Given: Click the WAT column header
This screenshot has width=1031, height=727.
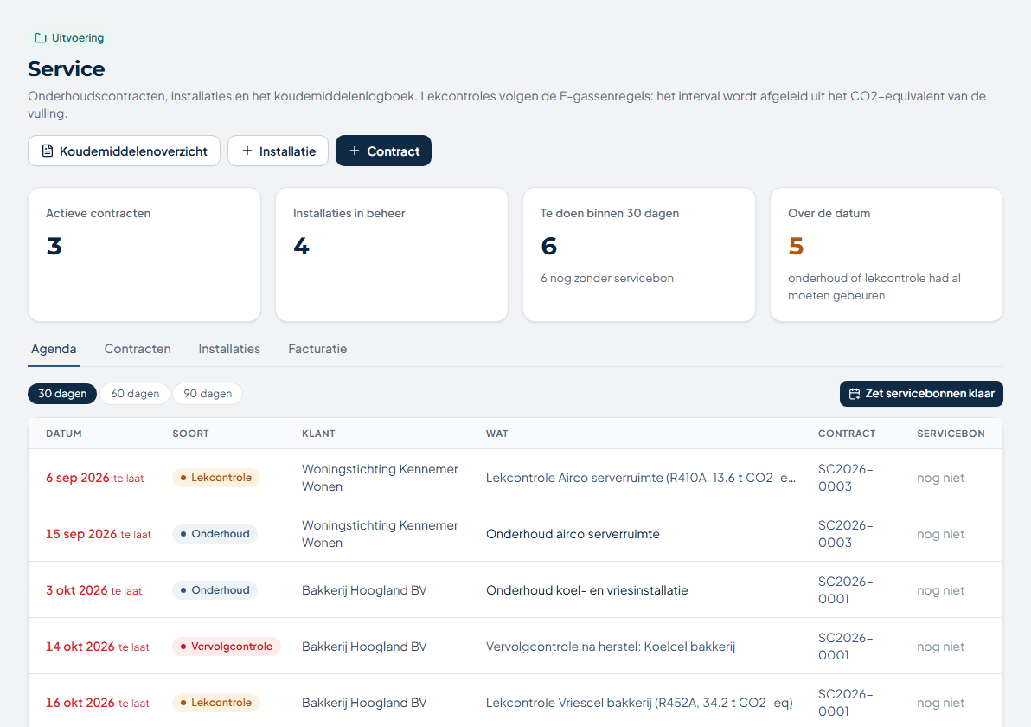Looking at the screenshot, I should tap(497, 434).
